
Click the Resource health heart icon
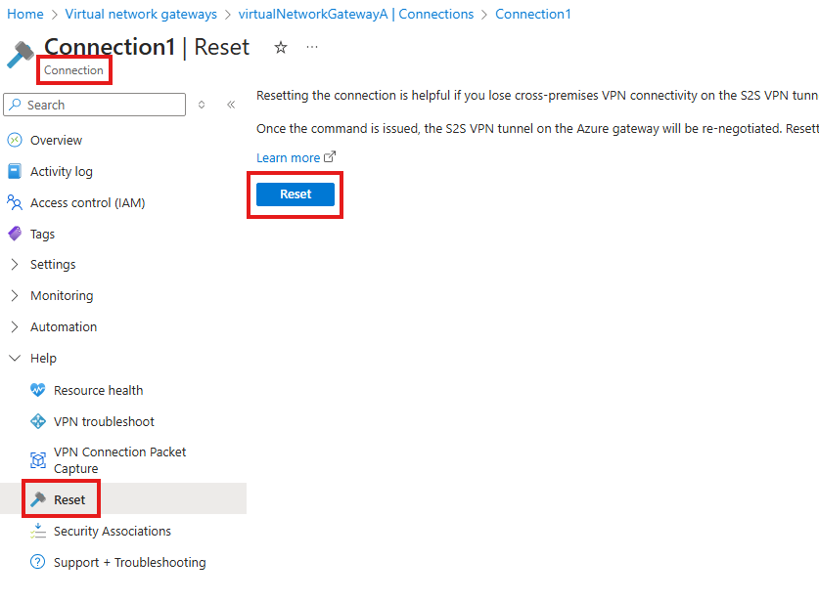[37, 390]
